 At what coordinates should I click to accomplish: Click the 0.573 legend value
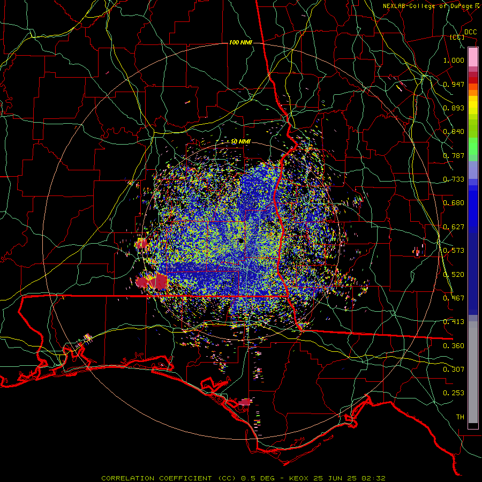point(454,251)
